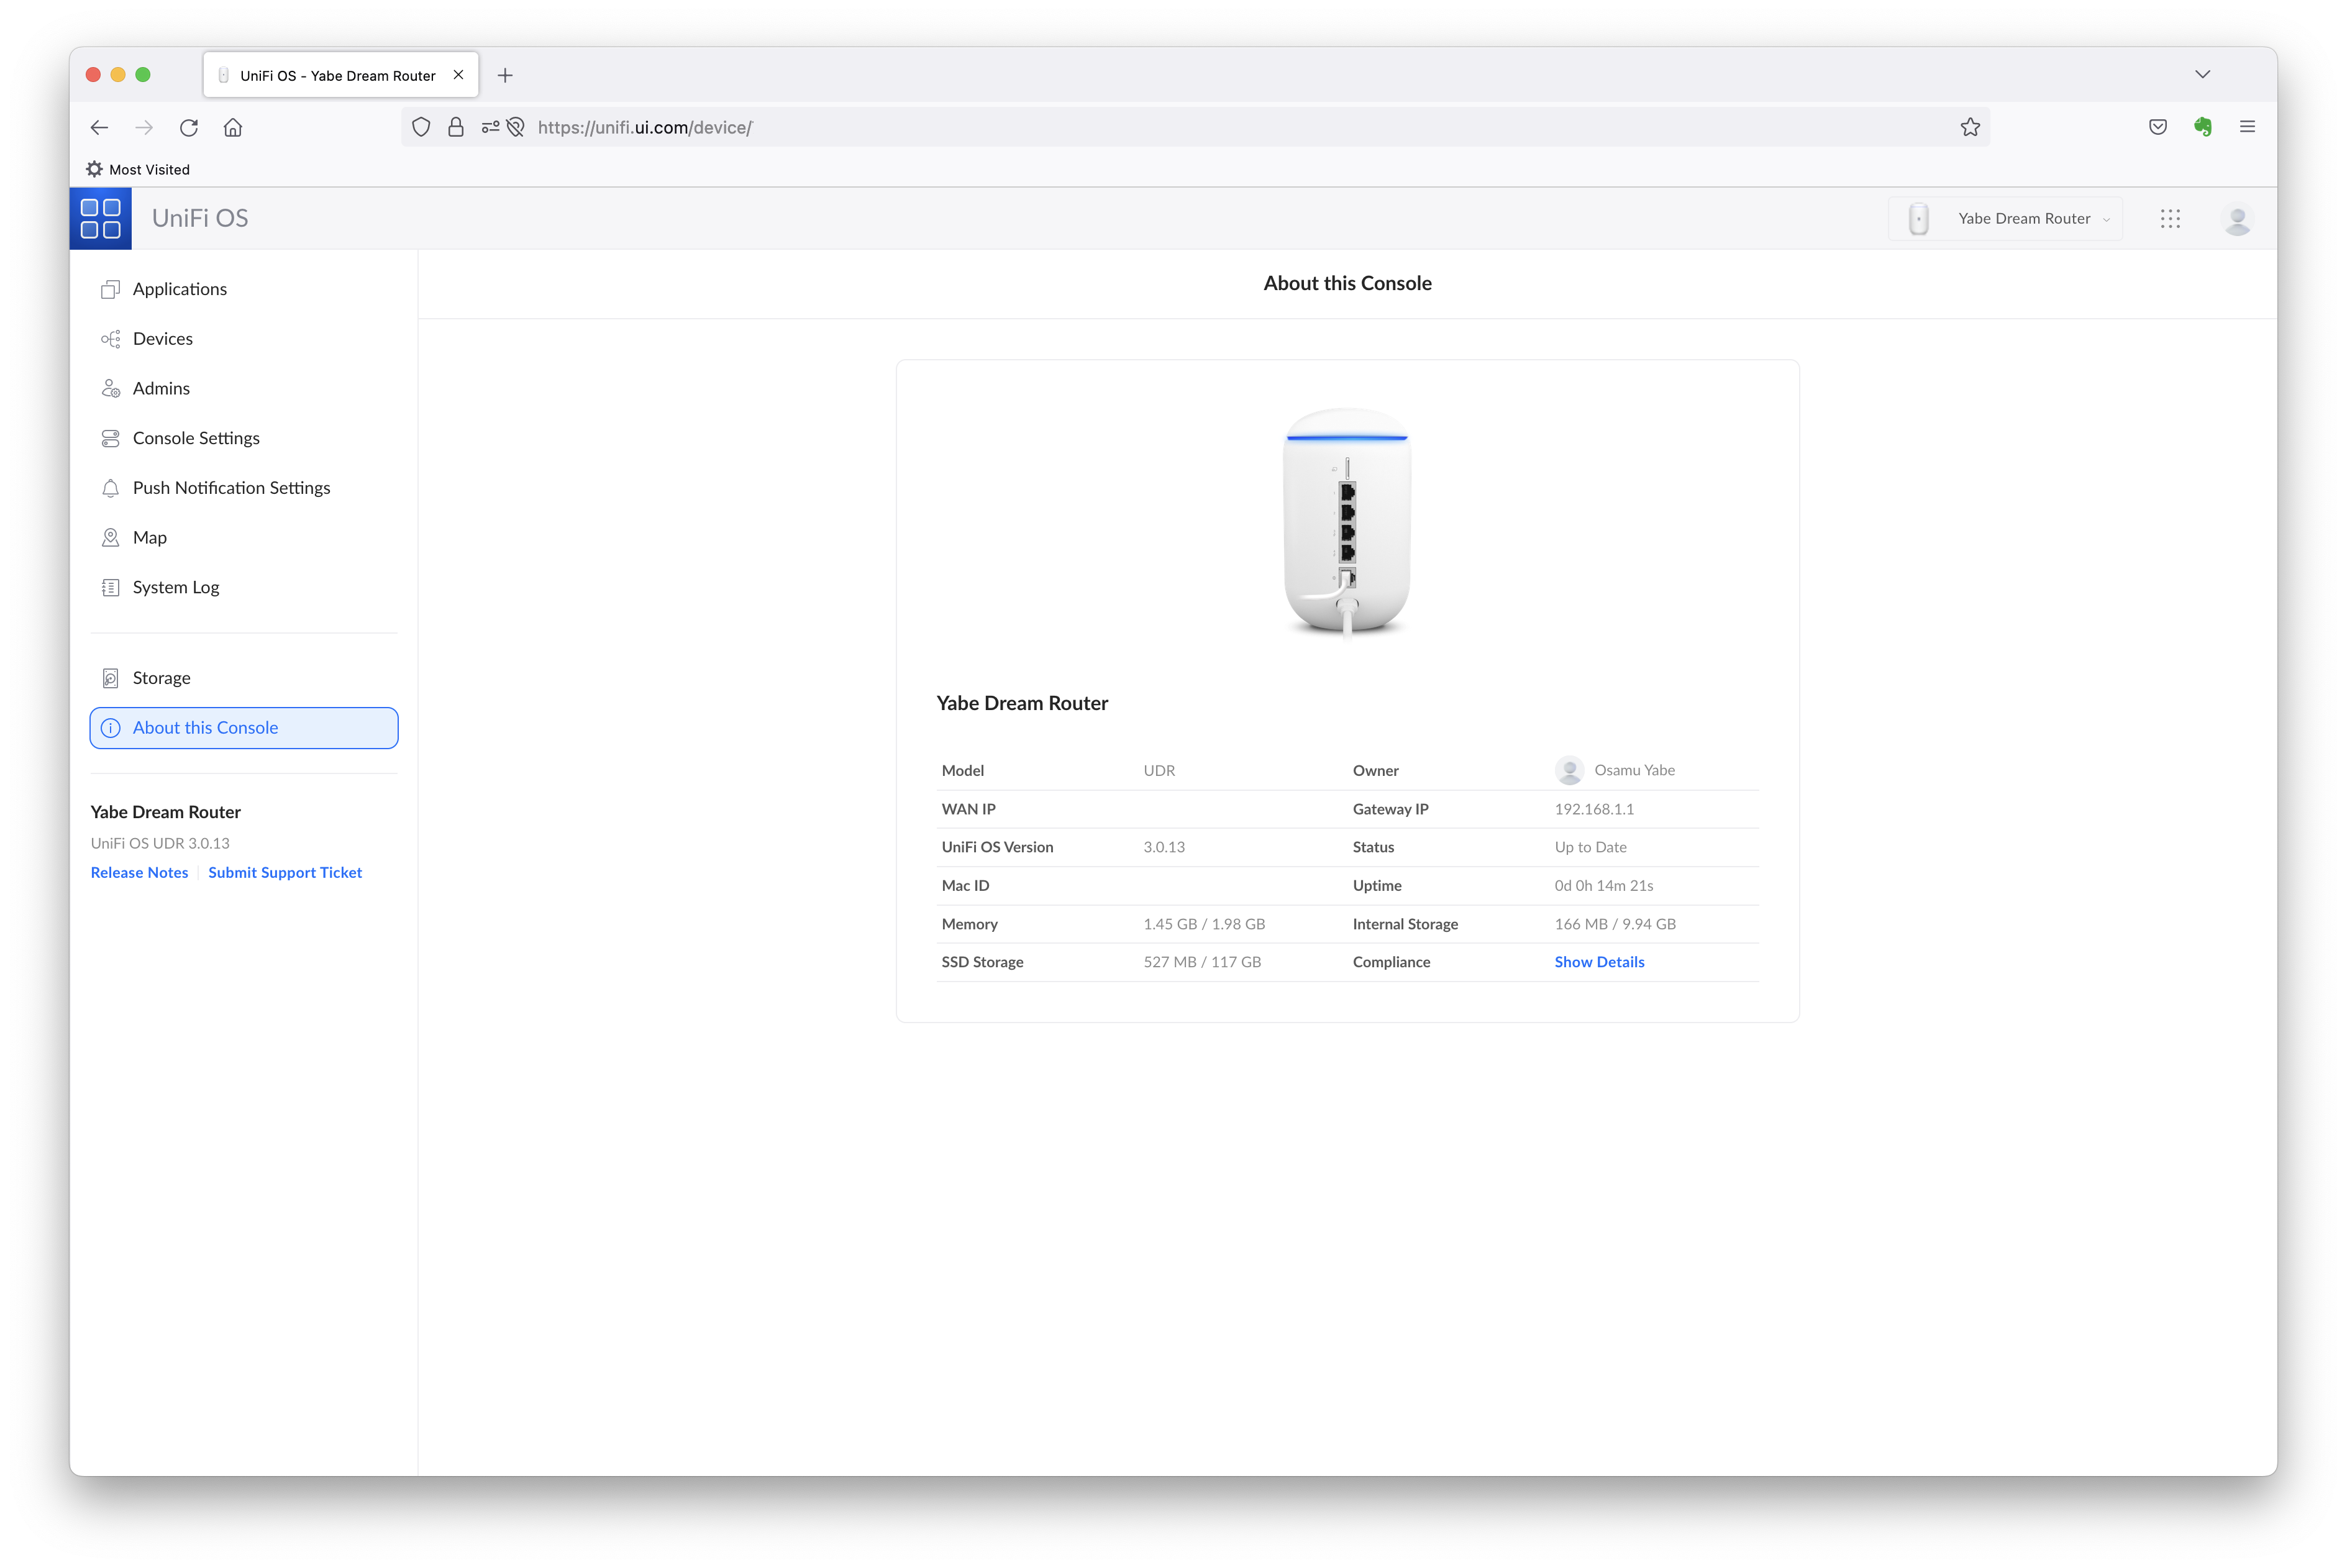This screenshot has width=2347, height=1568.
Task: Open the browser home page
Action: (x=233, y=127)
